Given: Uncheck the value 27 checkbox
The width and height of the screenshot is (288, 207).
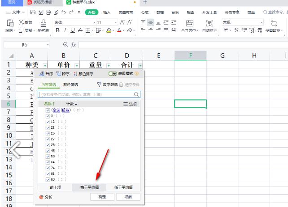Looking at the screenshot, I should tap(48, 139).
